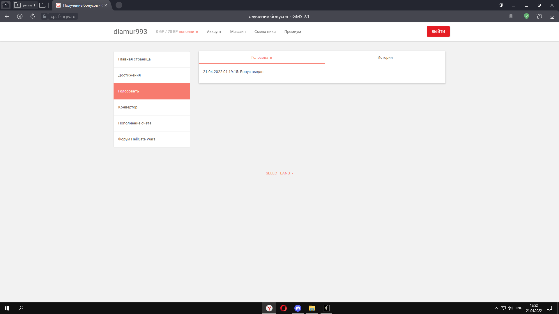This screenshot has height=314, width=559.
Task: Go back with the browser back arrow
Action: [x=7, y=17]
